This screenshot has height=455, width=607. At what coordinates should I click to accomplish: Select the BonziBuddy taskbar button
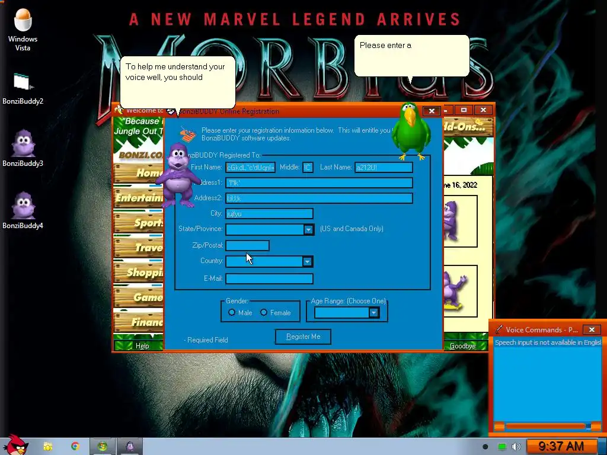tap(130, 447)
